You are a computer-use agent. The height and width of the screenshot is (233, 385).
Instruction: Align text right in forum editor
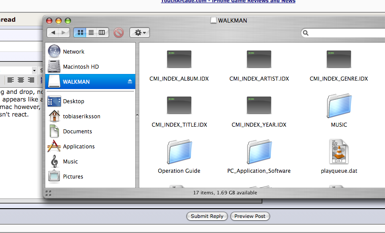click(31, 80)
